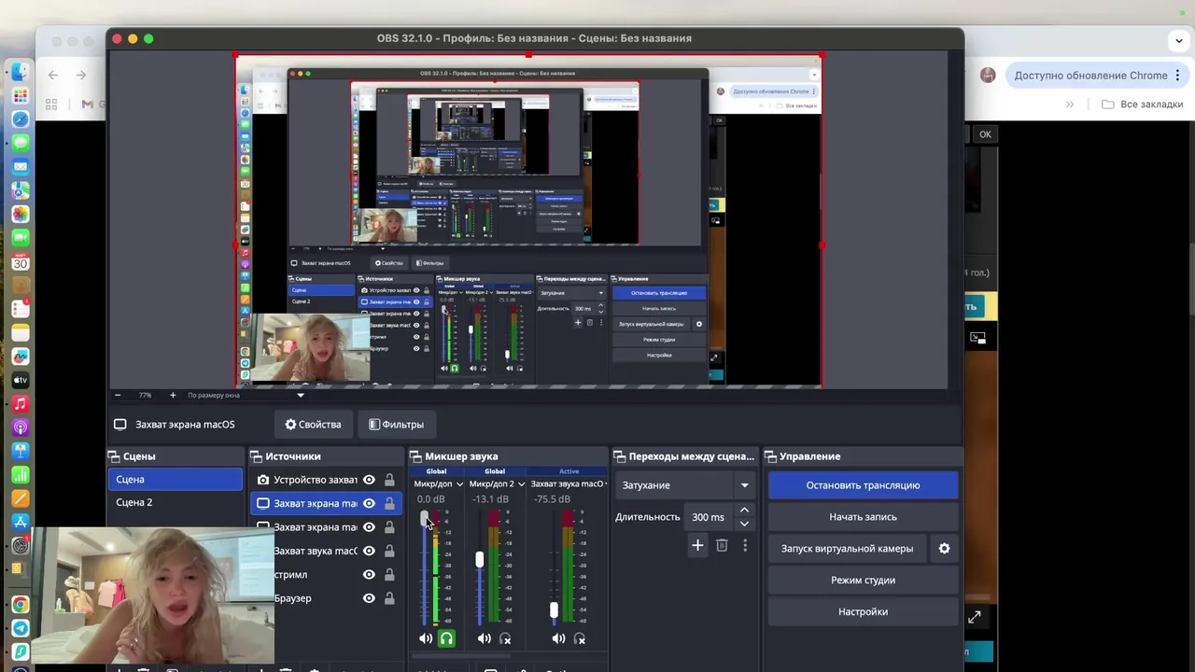Remove the transition with the trash icon
The height and width of the screenshot is (672, 1195).
pos(722,545)
